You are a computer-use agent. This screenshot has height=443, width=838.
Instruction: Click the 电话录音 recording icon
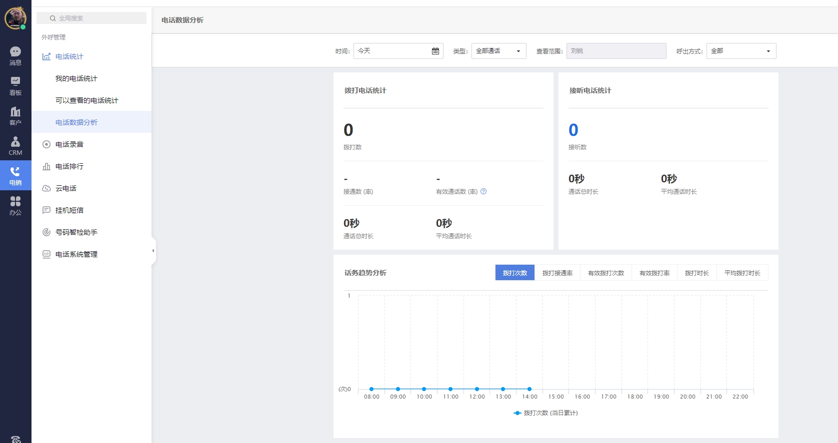46,144
